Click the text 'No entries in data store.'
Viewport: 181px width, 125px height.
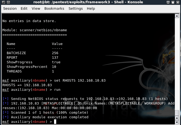(29, 21)
